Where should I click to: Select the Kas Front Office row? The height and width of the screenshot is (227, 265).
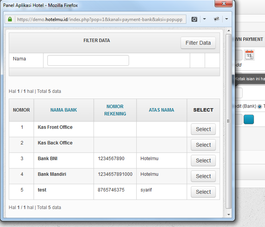click(x=203, y=129)
